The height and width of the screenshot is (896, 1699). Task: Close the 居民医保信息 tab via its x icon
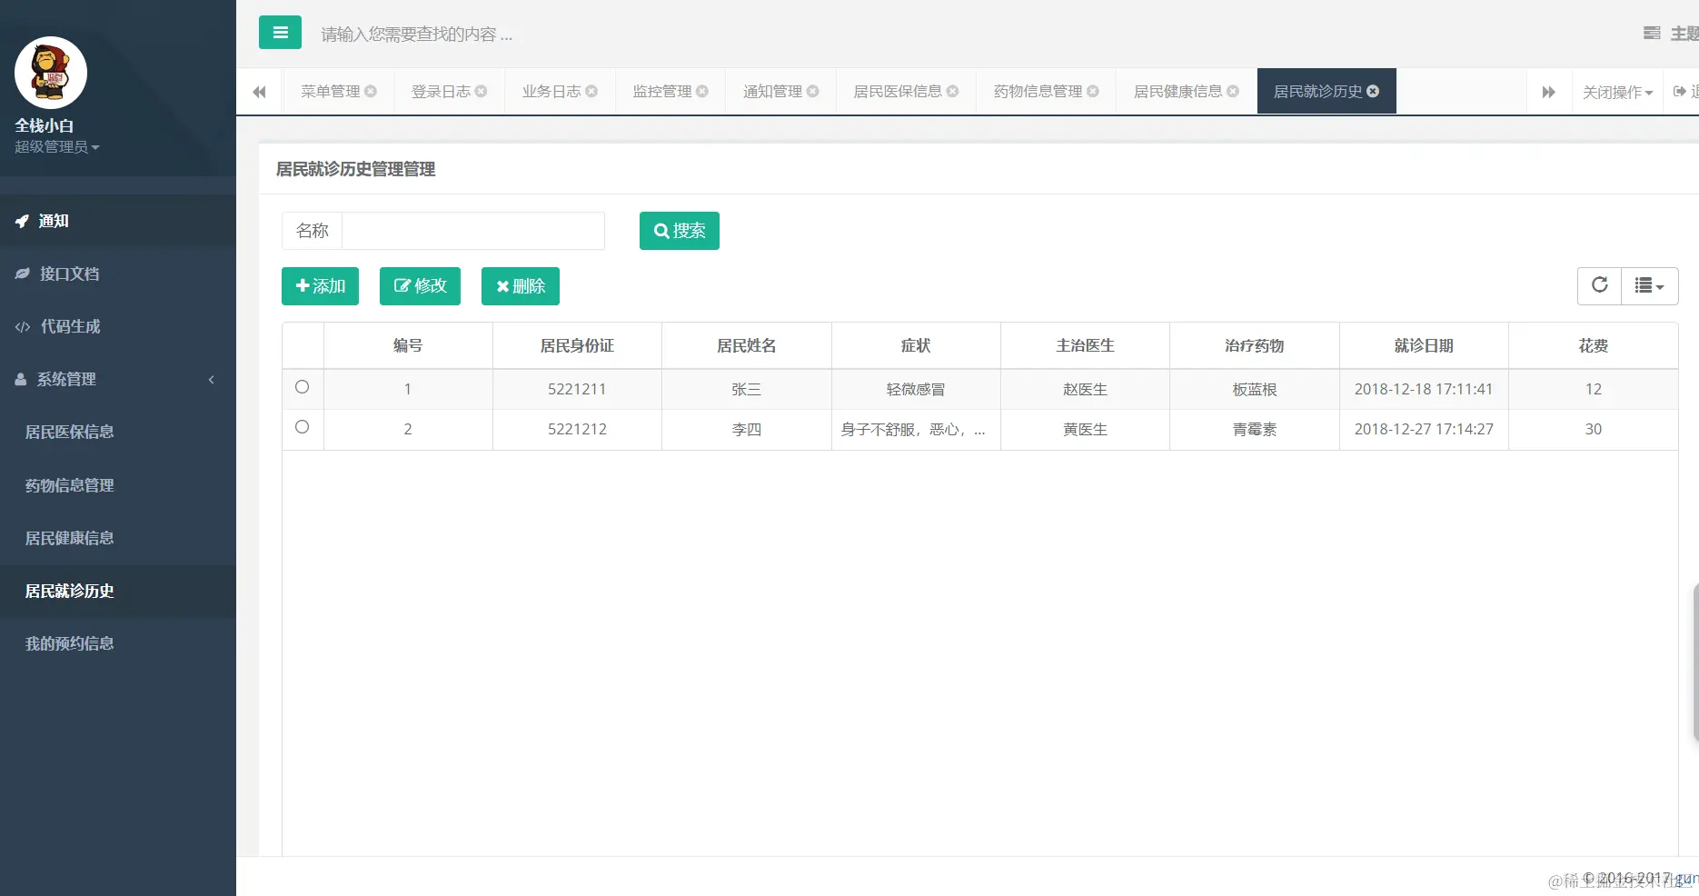coord(953,91)
